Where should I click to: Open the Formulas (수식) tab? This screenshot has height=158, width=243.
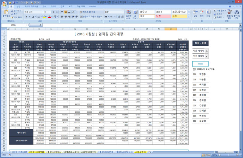point(44,7)
